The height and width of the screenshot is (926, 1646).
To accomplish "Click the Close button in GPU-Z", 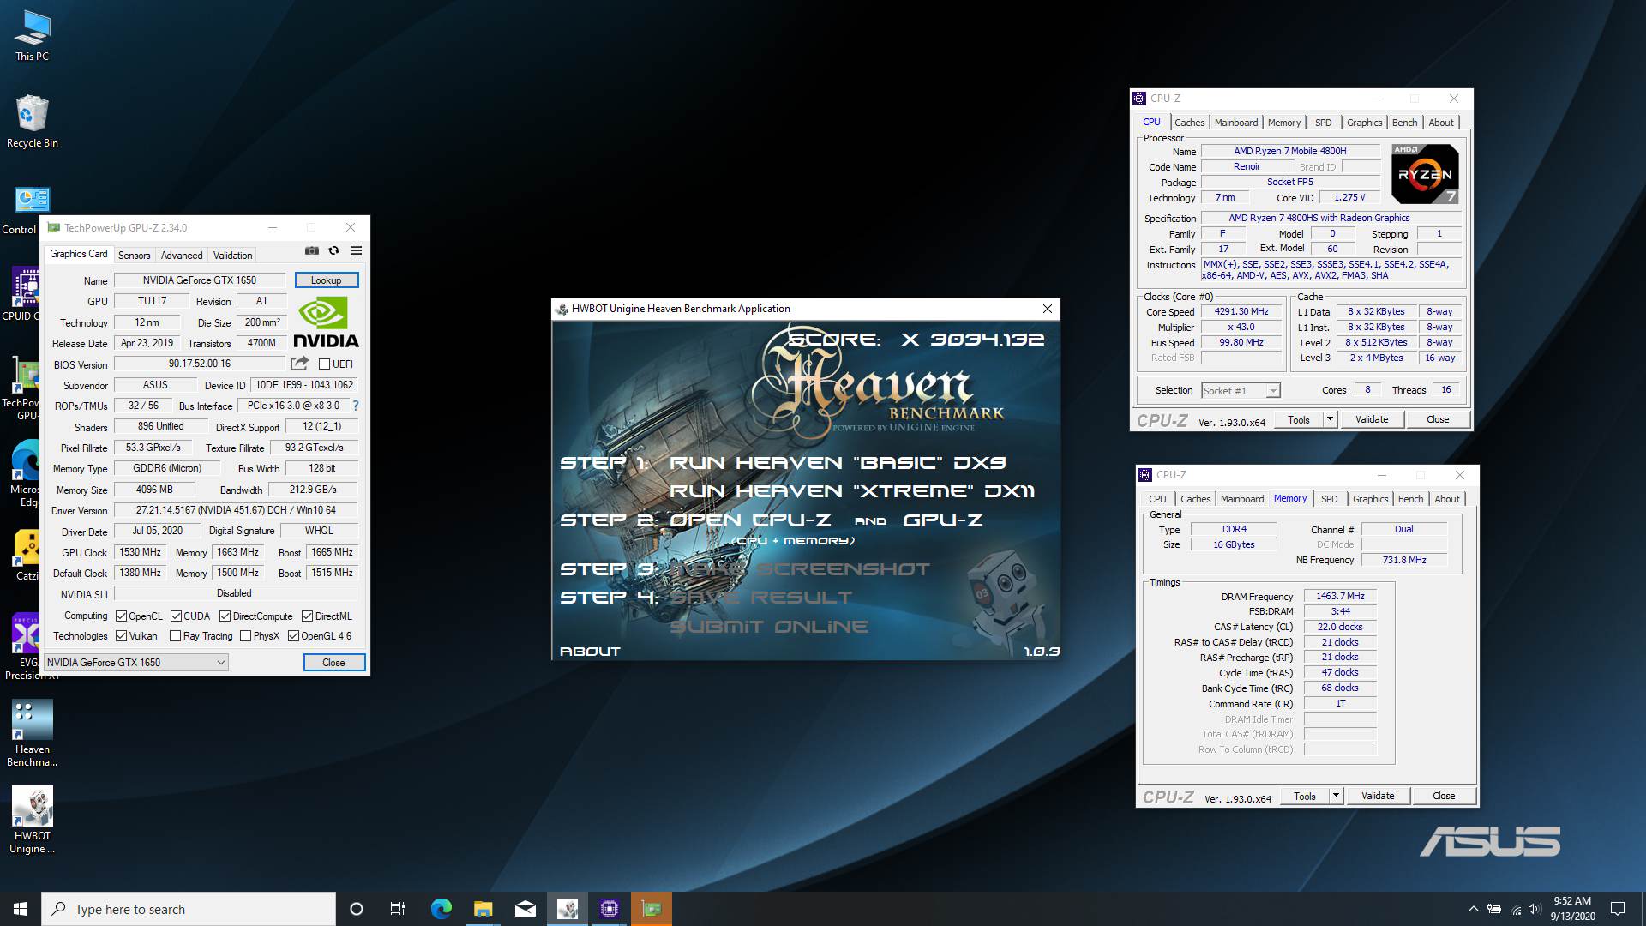I will coord(333,663).
